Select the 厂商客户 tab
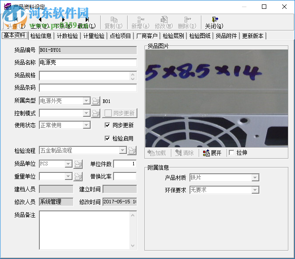The width and height of the screenshot is (295, 259). point(147,36)
